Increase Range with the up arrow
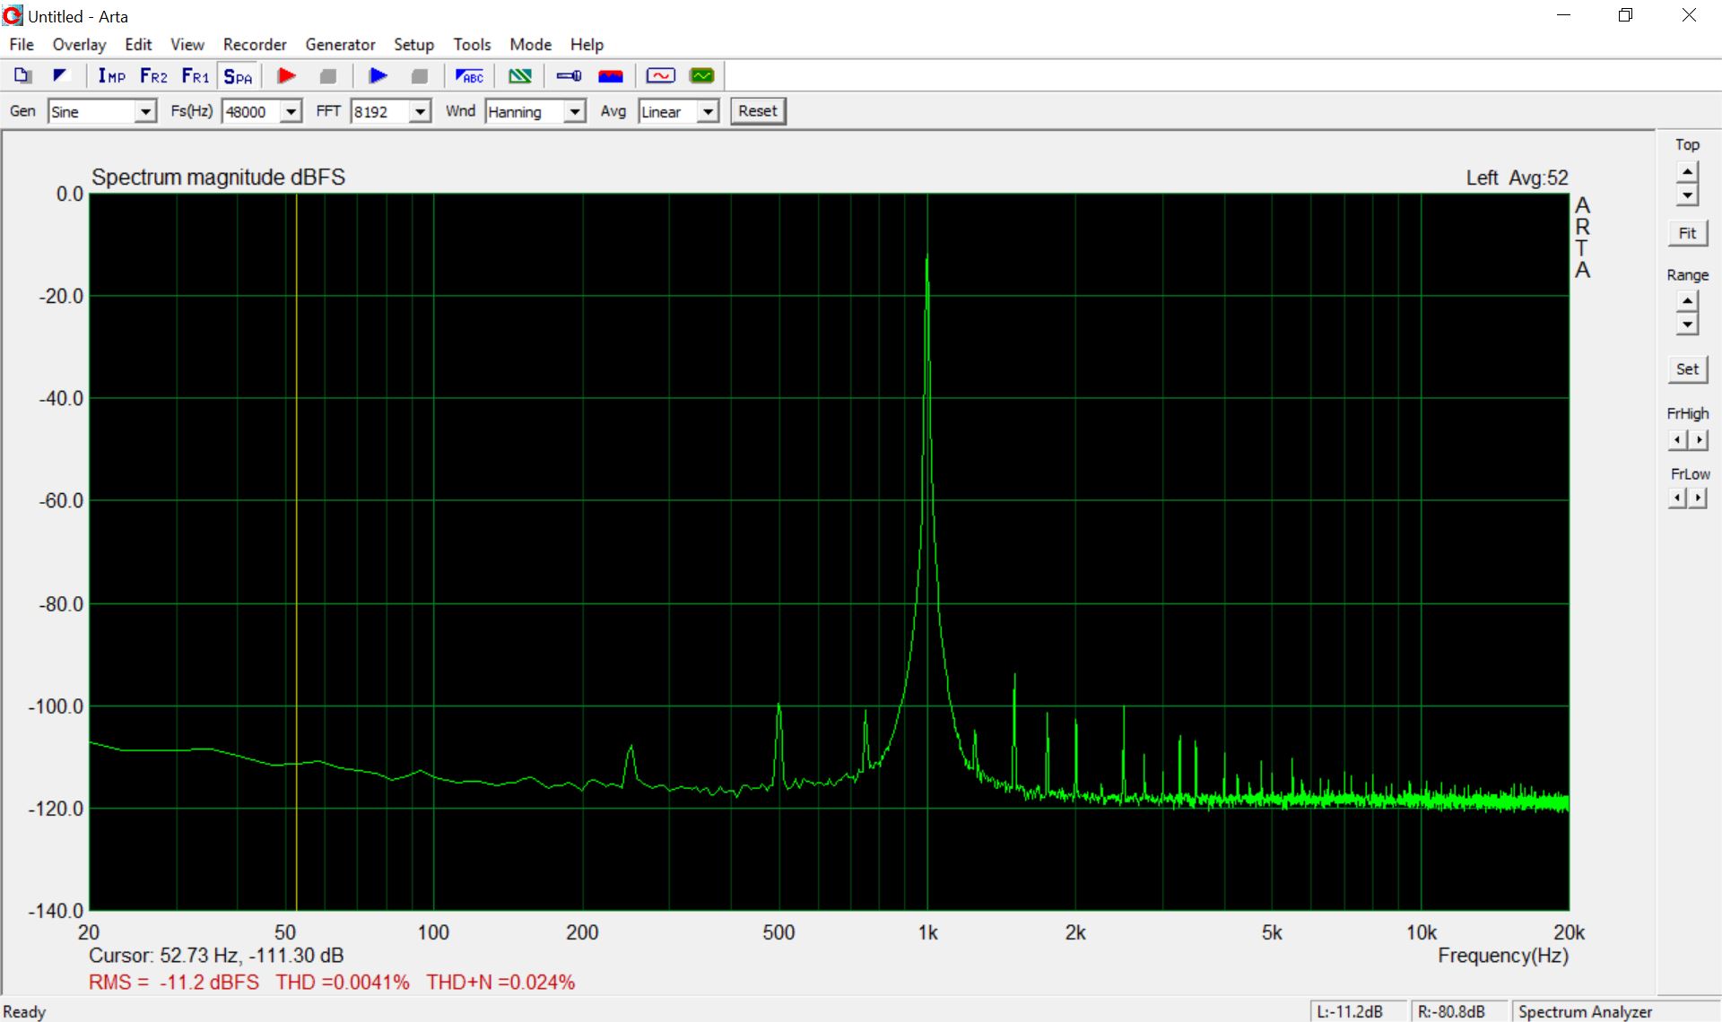This screenshot has height=1022, width=1722. tap(1687, 301)
